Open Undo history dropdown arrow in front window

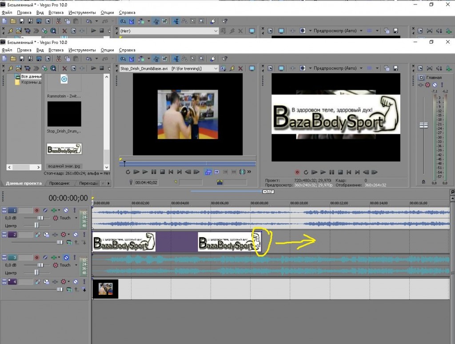pos(96,59)
